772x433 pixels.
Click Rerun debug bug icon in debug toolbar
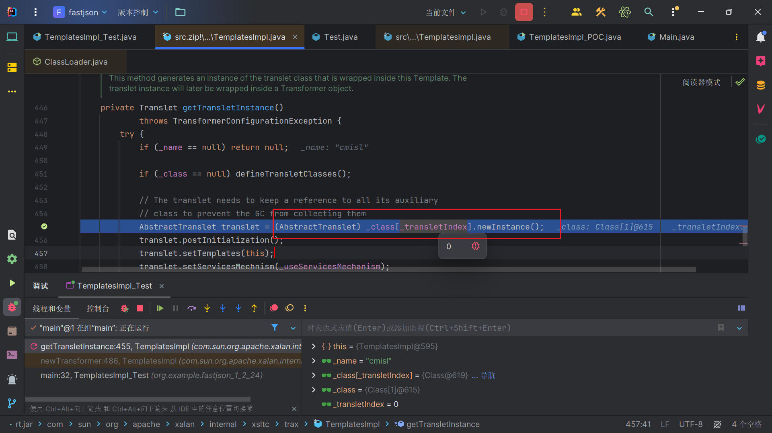pos(125,308)
